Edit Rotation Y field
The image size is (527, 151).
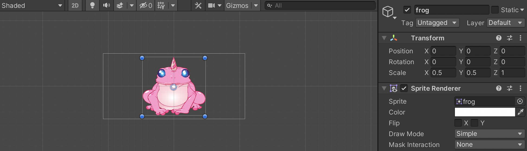pos(478,62)
